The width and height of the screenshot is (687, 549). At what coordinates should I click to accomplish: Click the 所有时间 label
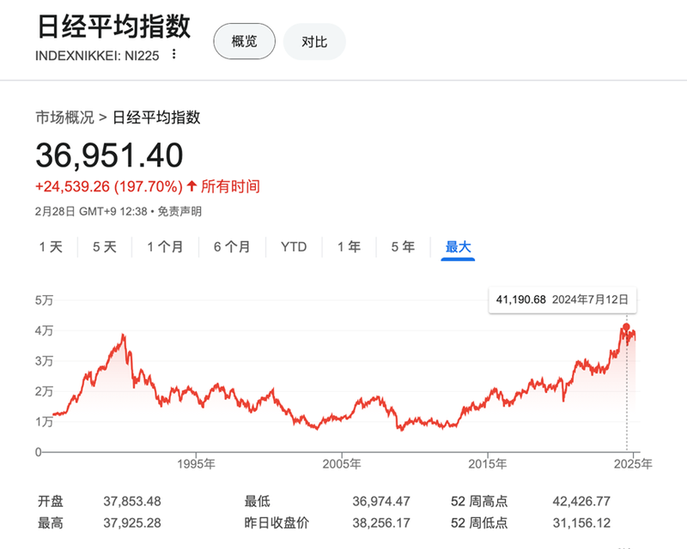pos(230,187)
